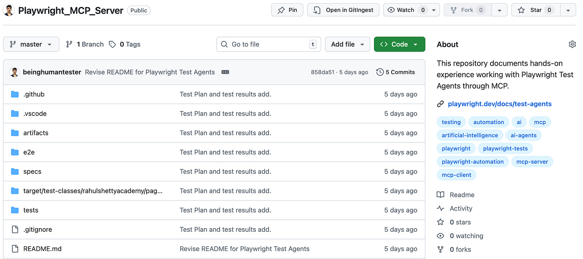Open About settings gear icon
Viewport: 583px width, 259px height.
pos(572,44)
